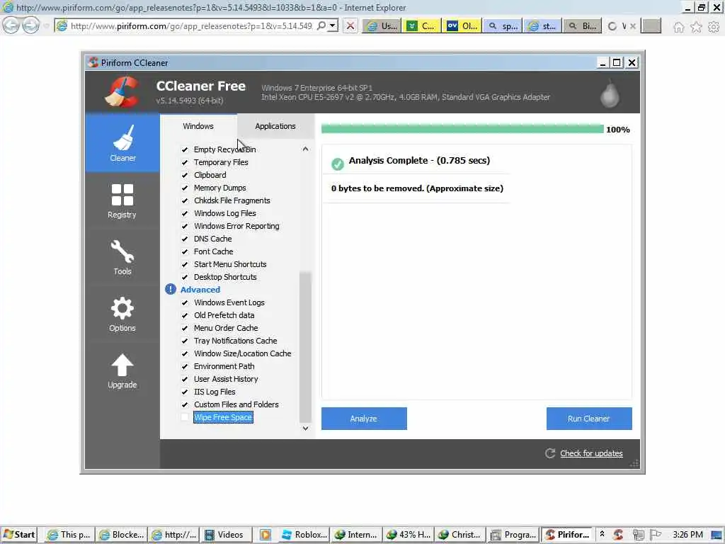The height and width of the screenshot is (544, 725).
Task: Click the search magnifier in address bar
Action: point(321,25)
